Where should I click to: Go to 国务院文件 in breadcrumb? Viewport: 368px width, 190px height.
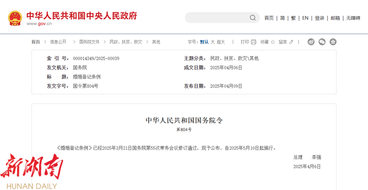point(89,42)
